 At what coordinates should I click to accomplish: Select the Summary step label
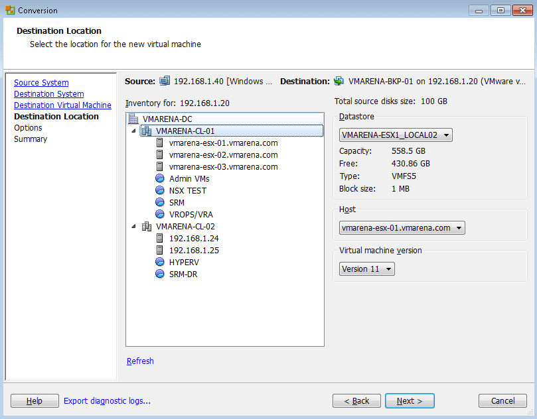pos(31,139)
